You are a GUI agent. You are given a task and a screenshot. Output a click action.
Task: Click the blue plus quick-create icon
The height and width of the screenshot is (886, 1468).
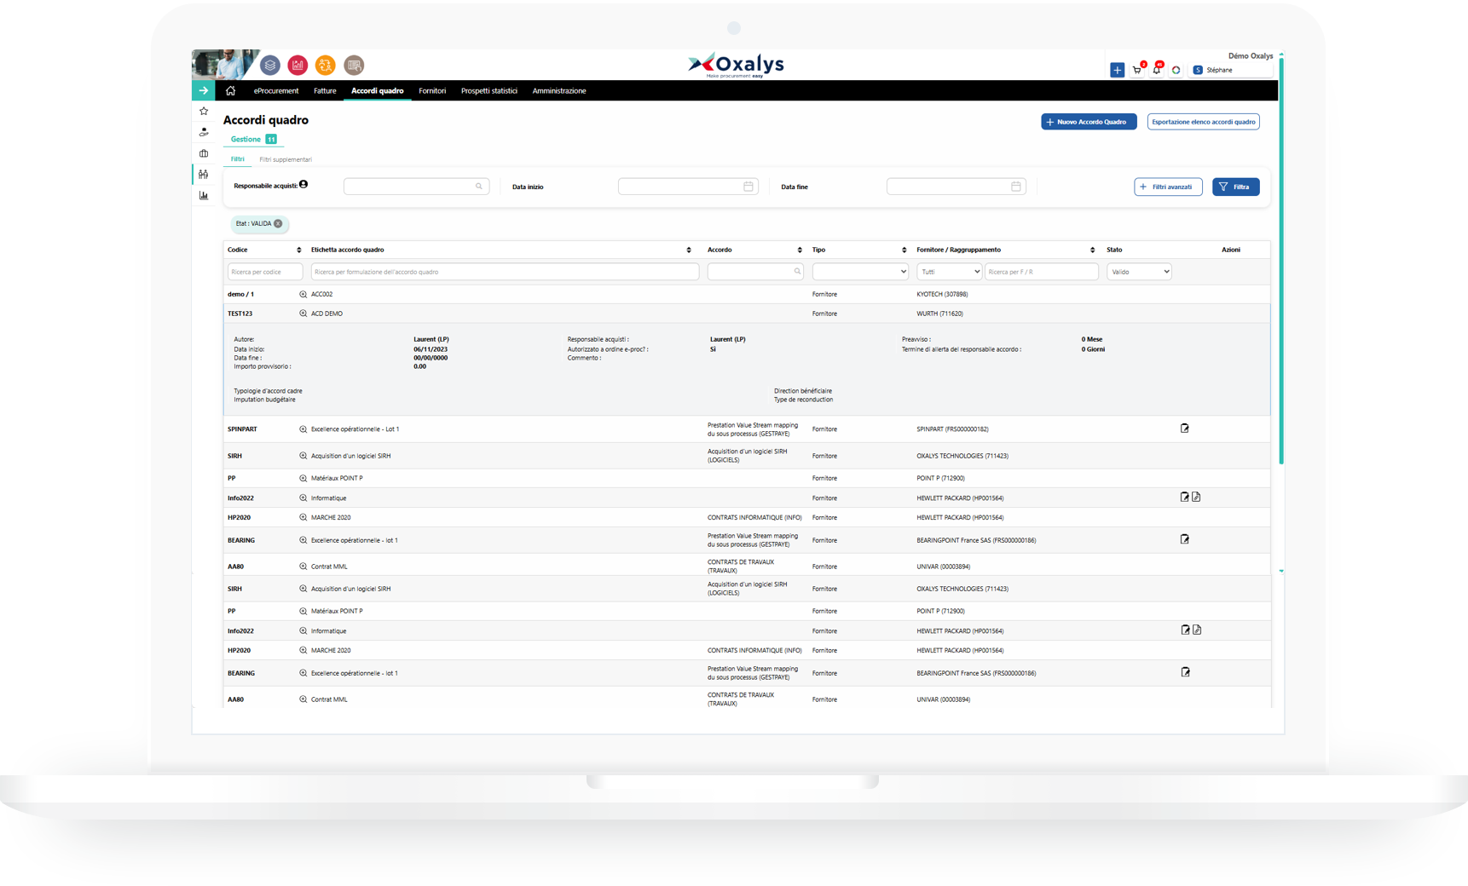pos(1118,70)
